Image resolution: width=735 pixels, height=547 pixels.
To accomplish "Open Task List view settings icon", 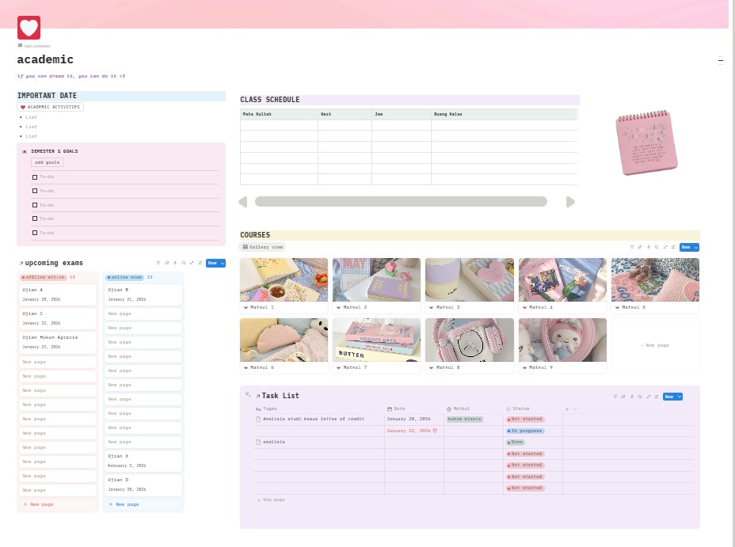I will point(657,397).
